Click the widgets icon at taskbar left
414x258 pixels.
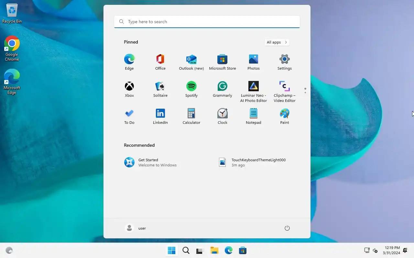click(x=9, y=250)
